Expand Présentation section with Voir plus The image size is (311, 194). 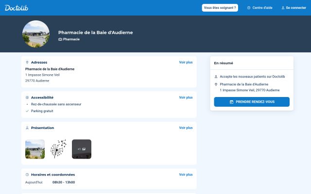coord(186,128)
